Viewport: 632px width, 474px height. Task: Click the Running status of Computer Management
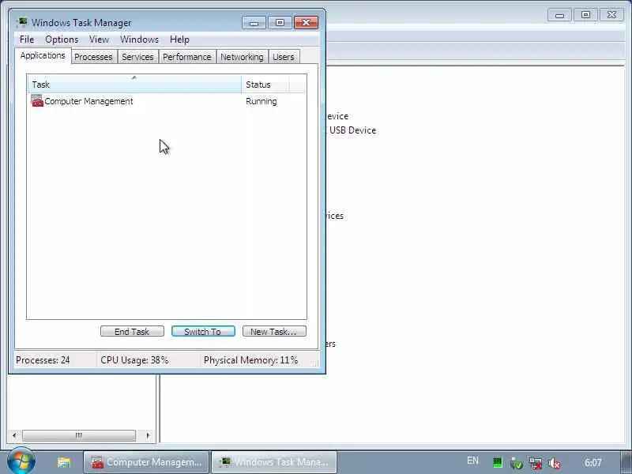(261, 101)
